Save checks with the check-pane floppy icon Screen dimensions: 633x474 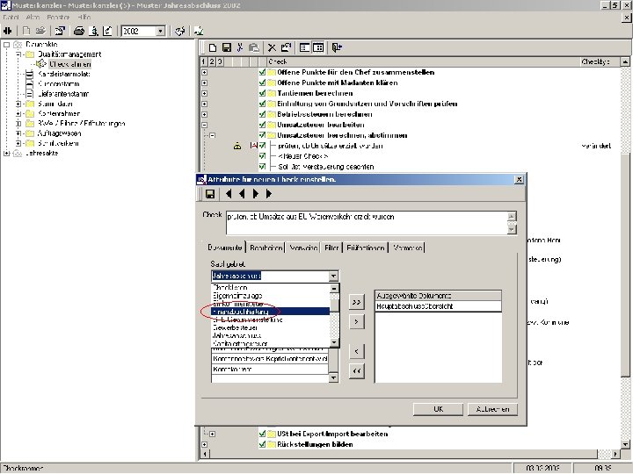pyautogui.click(x=227, y=47)
